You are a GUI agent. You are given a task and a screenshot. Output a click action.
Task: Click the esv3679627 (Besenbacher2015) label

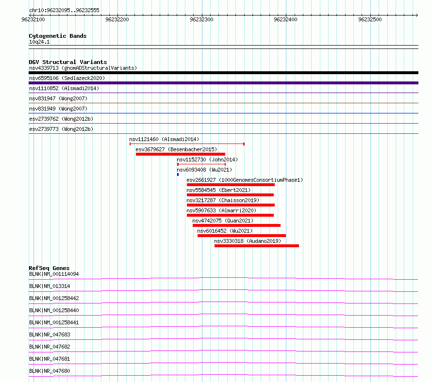[176, 149]
